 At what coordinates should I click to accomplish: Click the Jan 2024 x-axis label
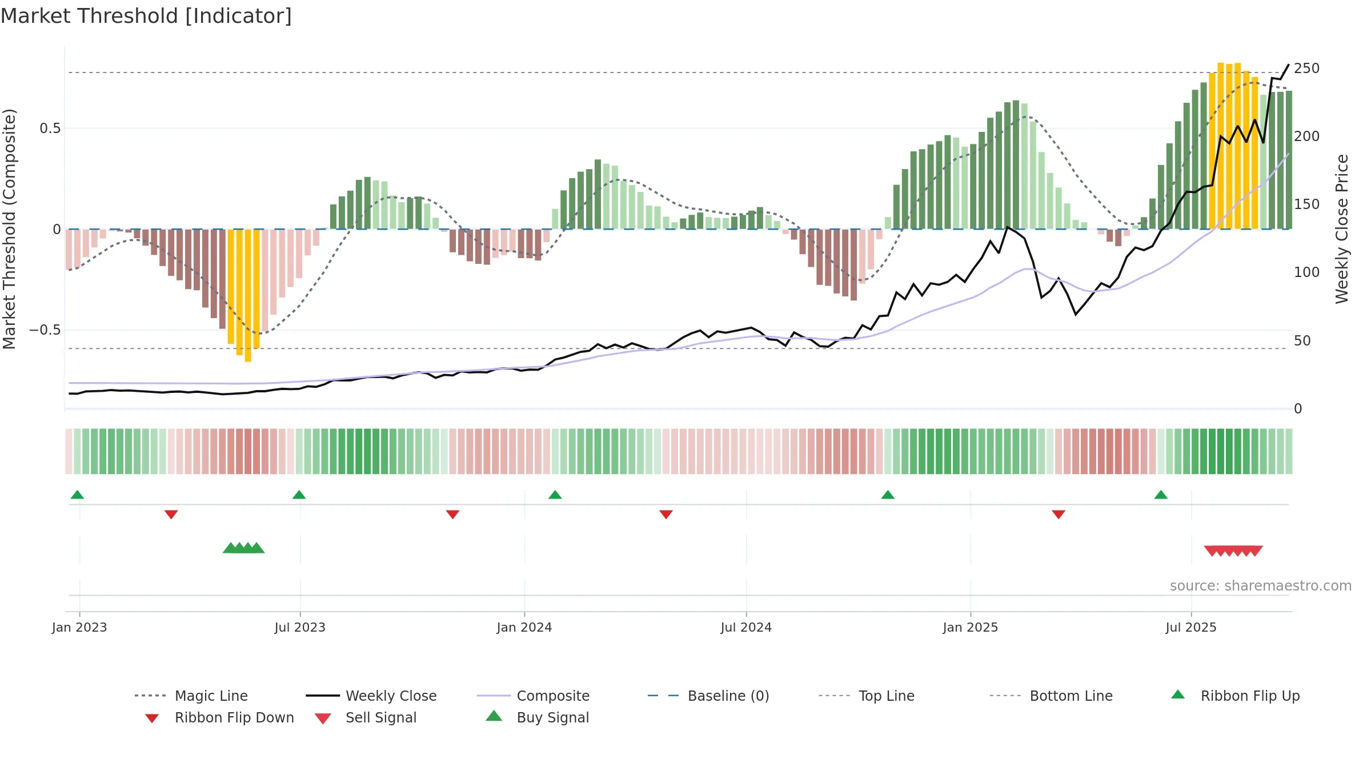[524, 627]
